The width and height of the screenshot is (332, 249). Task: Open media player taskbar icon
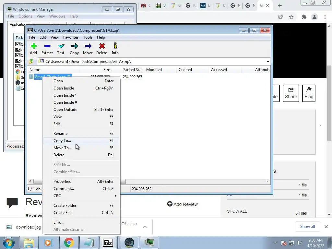[48, 243]
